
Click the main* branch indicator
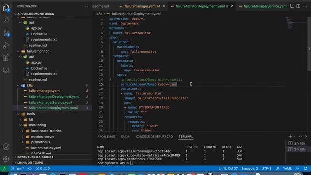pos(17,169)
